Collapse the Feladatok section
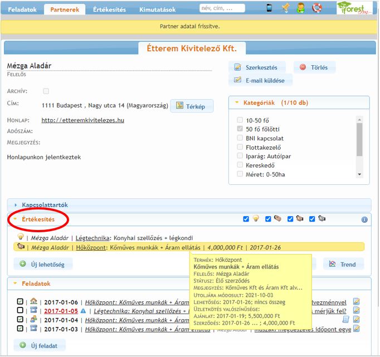The width and height of the screenshot is (380, 357). (x=32, y=283)
